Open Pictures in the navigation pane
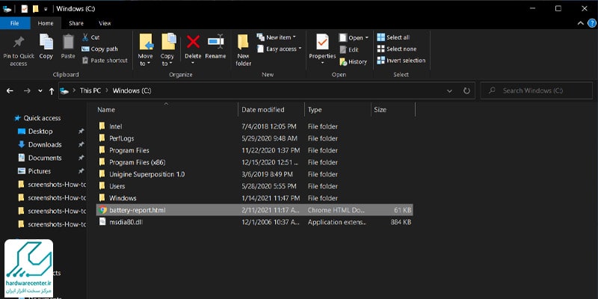 point(34,171)
